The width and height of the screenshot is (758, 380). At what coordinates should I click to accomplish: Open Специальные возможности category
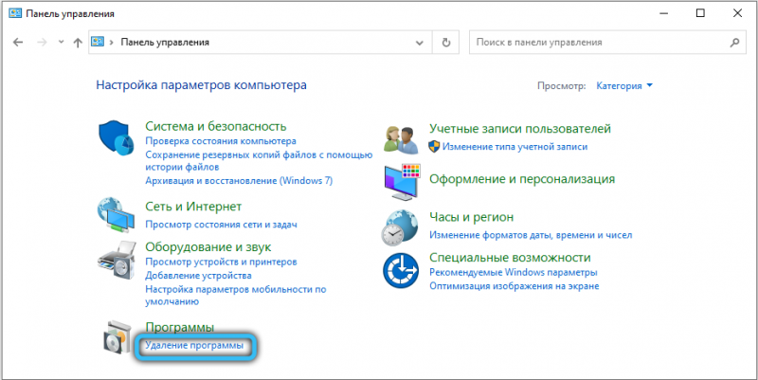[x=510, y=257]
